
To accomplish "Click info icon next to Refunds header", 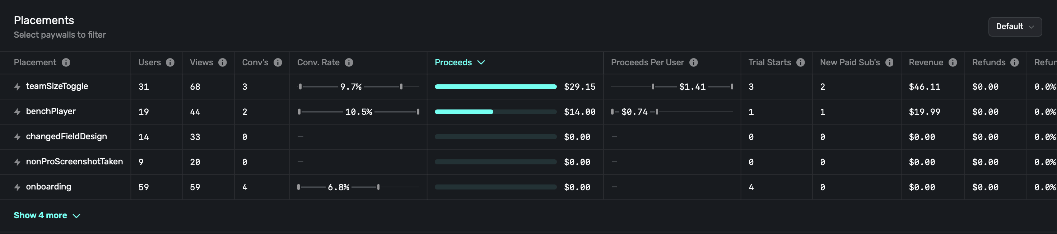I will (1015, 62).
